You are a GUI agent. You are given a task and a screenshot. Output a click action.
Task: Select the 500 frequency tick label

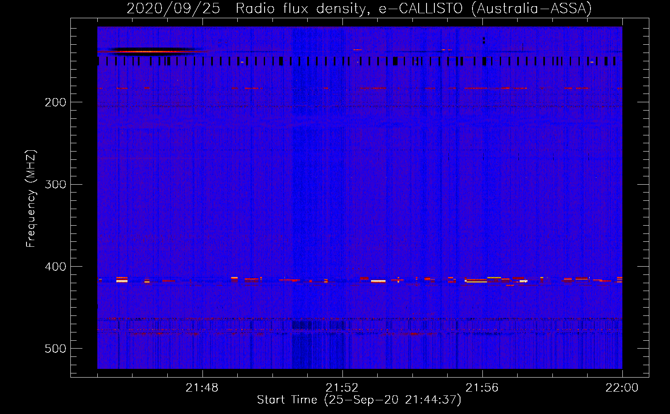(55, 349)
